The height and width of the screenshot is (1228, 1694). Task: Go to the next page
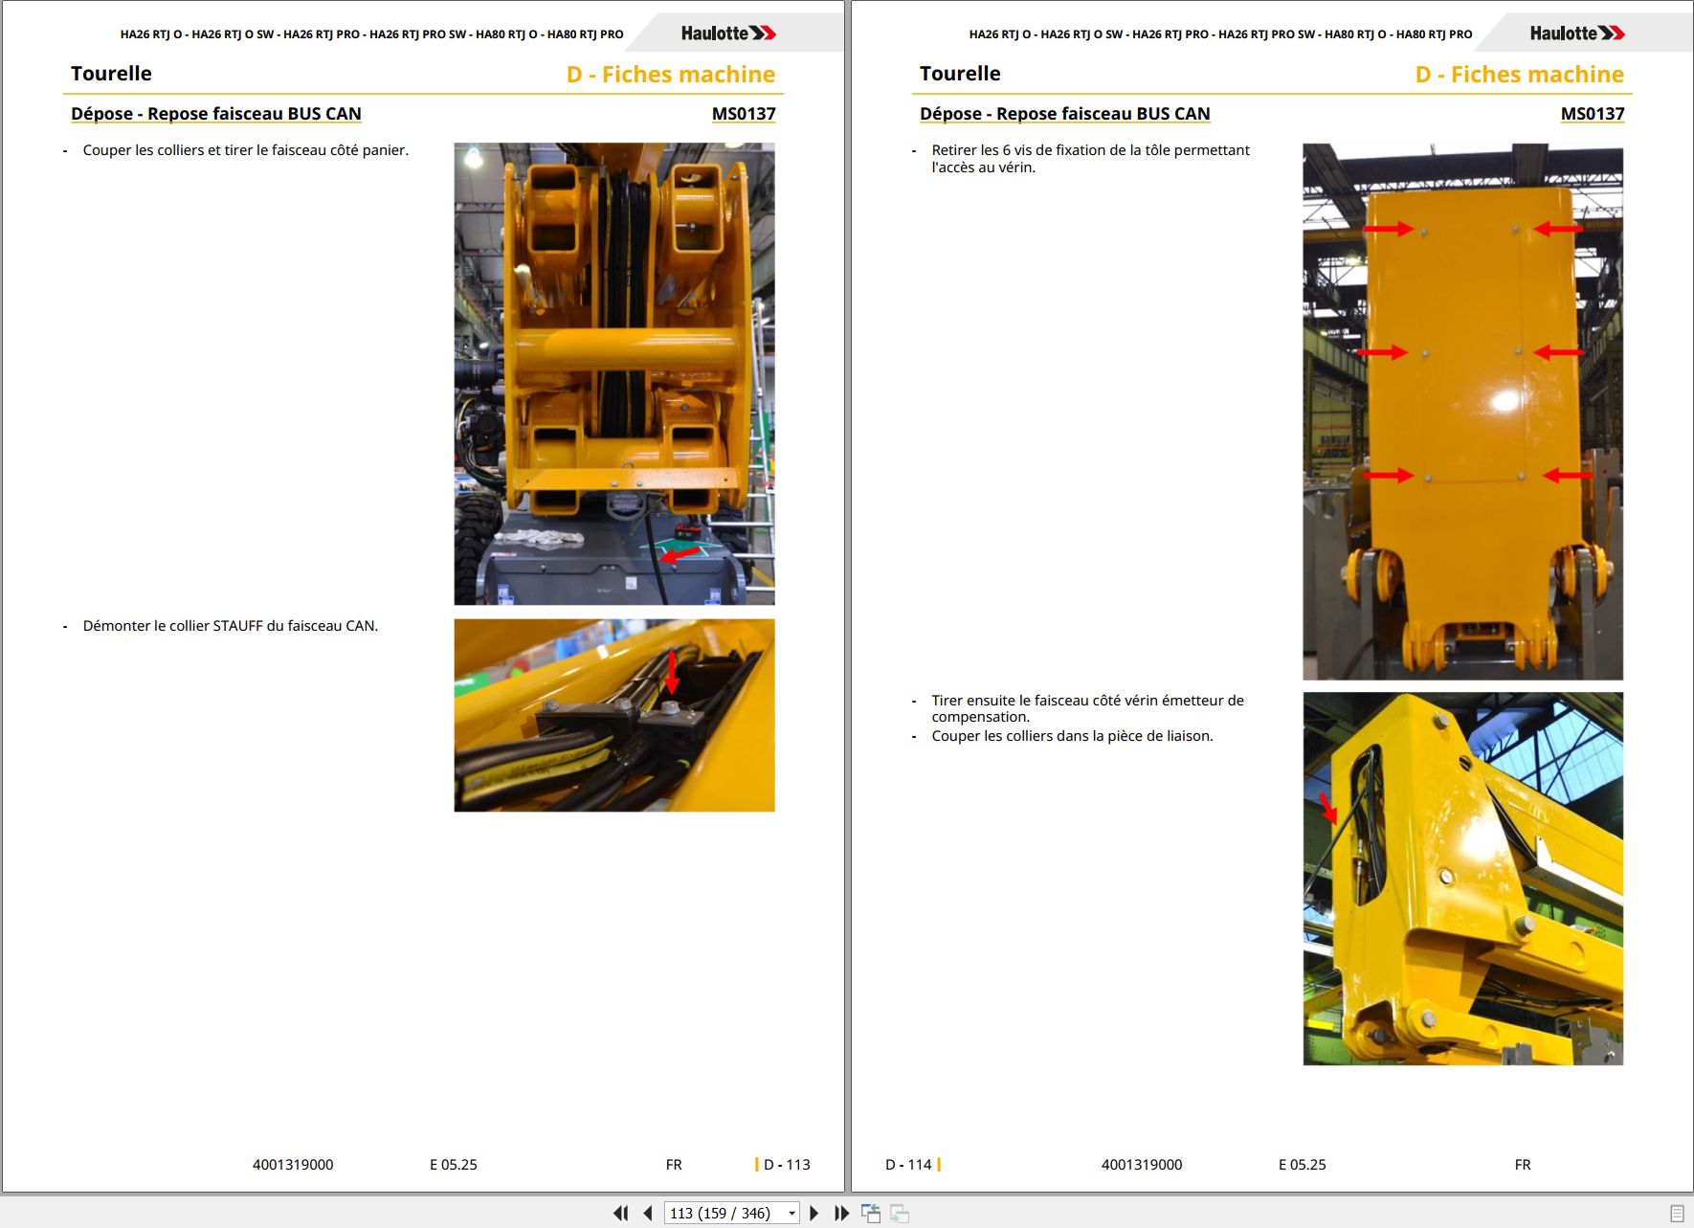[x=814, y=1213]
